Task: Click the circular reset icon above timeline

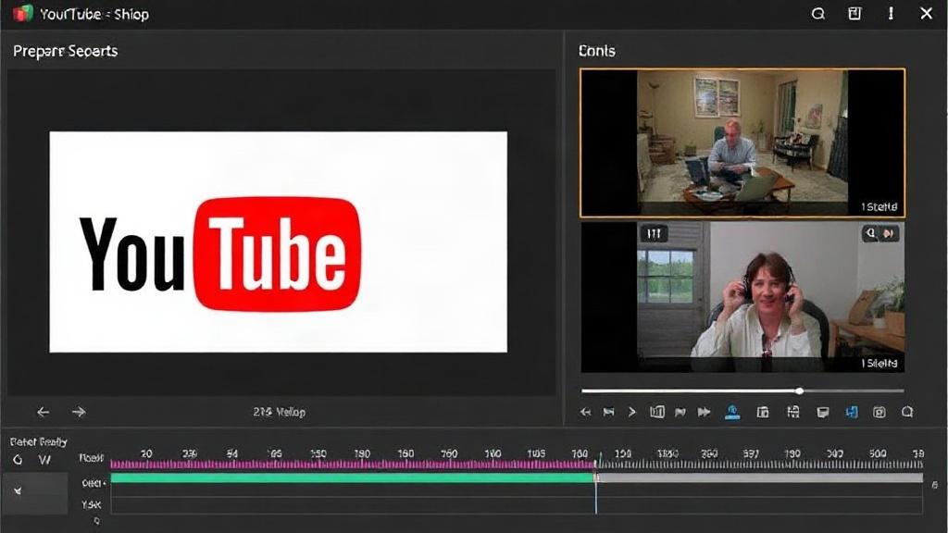Action: point(18,460)
